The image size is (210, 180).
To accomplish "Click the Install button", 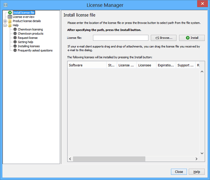I will (x=192, y=38).
